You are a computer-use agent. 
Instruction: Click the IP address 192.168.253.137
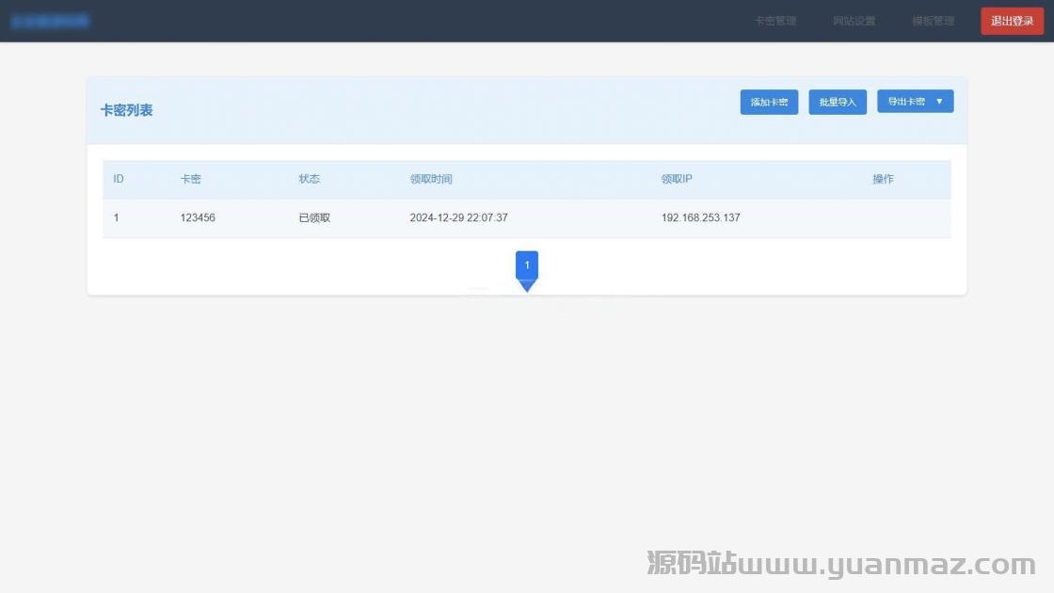click(700, 217)
